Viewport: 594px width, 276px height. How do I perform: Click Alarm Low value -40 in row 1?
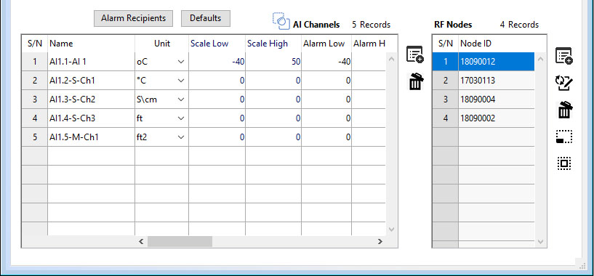(326, 61)
